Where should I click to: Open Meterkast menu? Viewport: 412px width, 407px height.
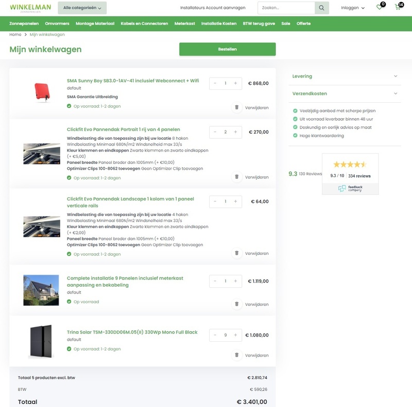185,24
